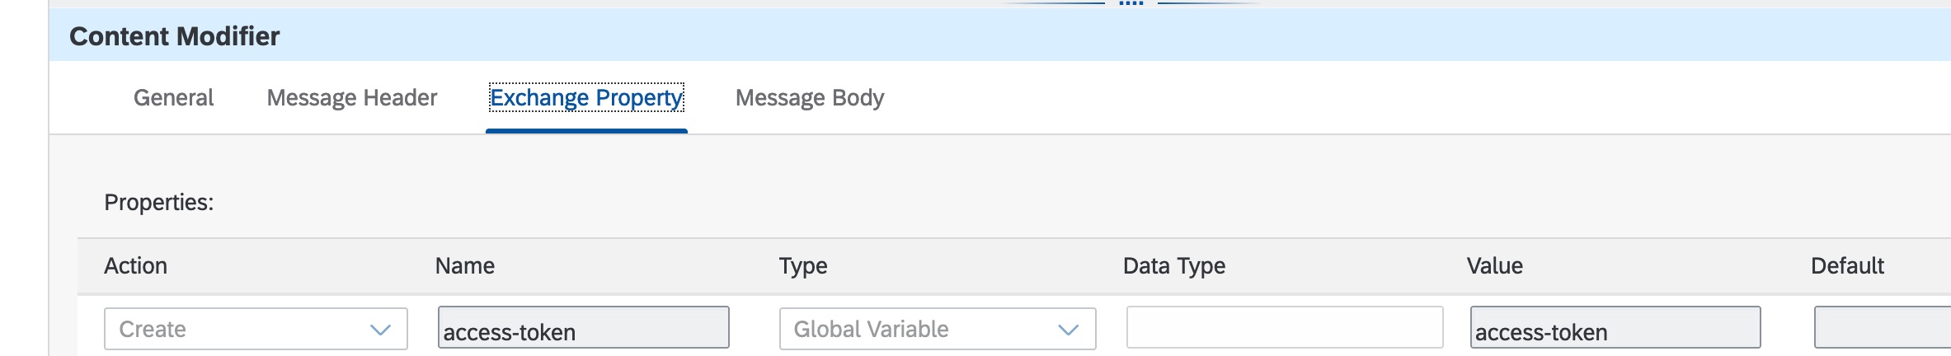The height and width of the screenshot is (356, 1951).
Task: Go to the Message Body tab
Action: pos(809,98)
